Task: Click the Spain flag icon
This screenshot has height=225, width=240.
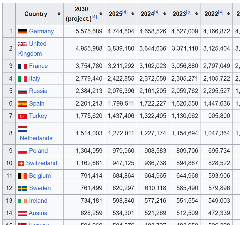Action: (x=23, y=104)
